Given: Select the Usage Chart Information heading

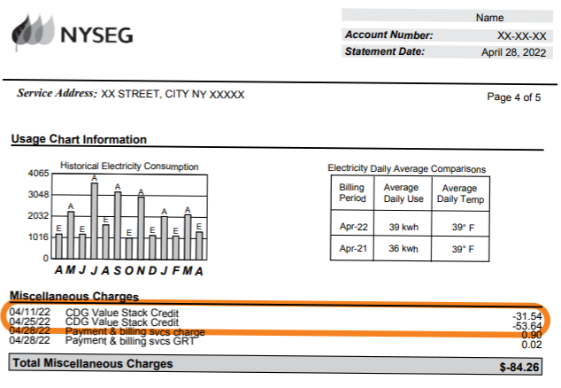Looking at the screenshot, I should tap(79, 139).
